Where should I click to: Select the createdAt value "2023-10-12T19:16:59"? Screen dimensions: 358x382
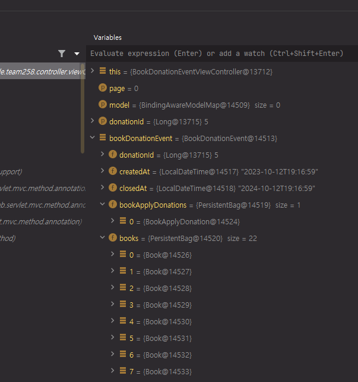tap(280, 172)
